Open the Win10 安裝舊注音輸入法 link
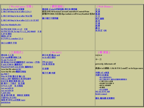The height and width of the screenshot is (108, 144). click(13, 77)
